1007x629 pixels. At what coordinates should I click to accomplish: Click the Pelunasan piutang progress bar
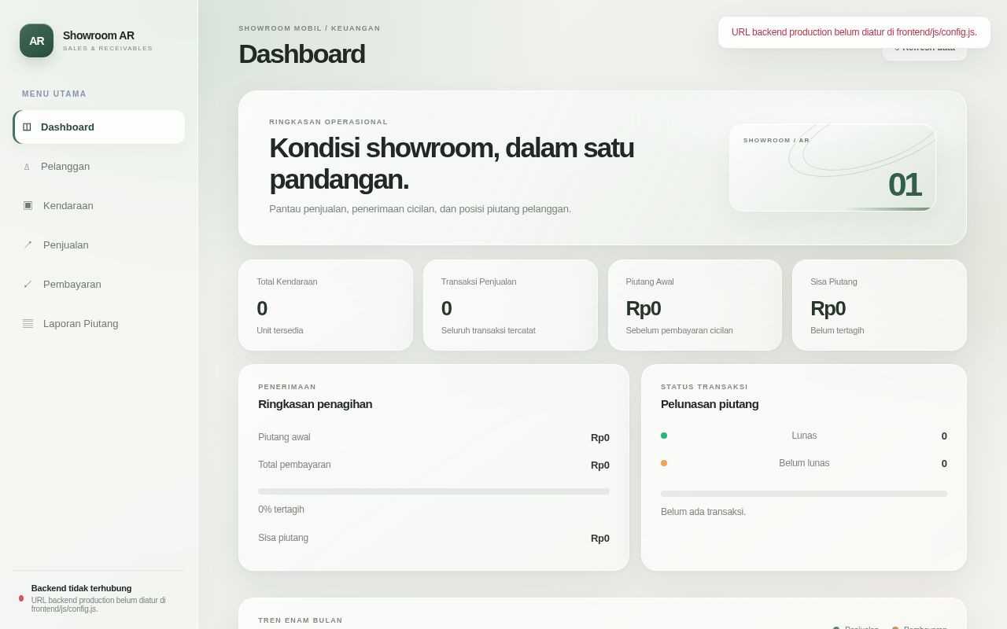pyautogui.click(x=804, y=494)
